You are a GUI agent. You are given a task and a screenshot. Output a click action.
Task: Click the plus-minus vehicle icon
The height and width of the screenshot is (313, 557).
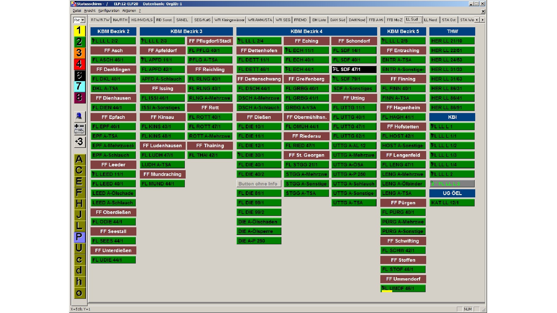79,129
